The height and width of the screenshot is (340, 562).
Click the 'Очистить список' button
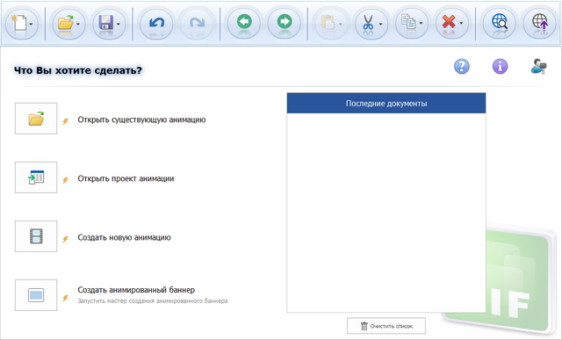(386, 326)
